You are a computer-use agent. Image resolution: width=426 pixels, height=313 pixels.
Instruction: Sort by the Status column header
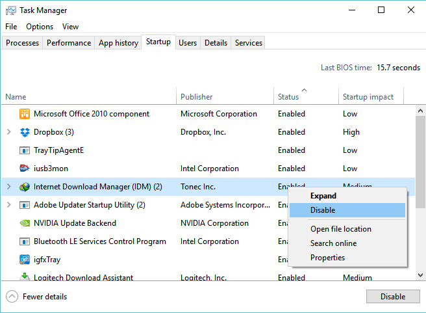pos(307,96)
